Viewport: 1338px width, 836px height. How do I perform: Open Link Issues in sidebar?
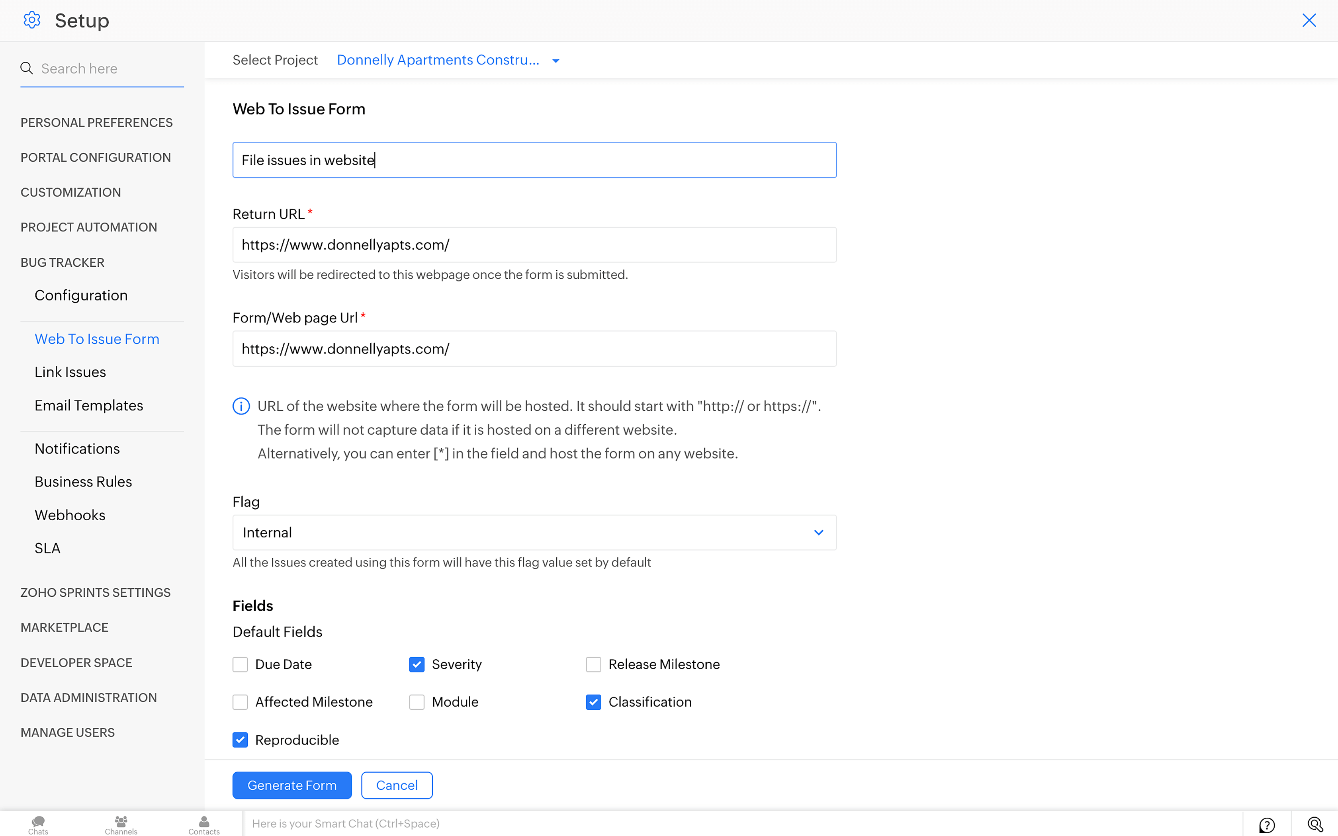pos(70,372)
